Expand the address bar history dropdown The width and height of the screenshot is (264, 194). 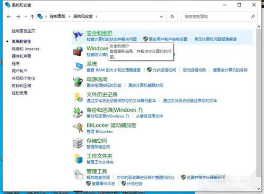(161, 16)
